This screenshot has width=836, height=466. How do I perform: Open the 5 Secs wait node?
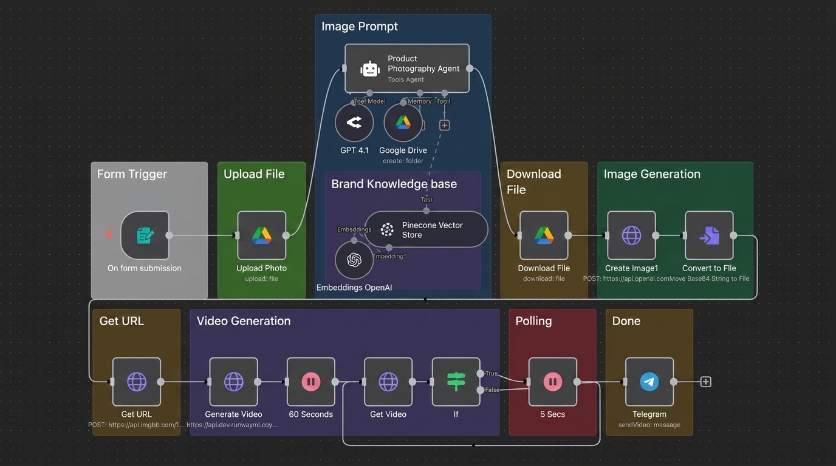552,382
